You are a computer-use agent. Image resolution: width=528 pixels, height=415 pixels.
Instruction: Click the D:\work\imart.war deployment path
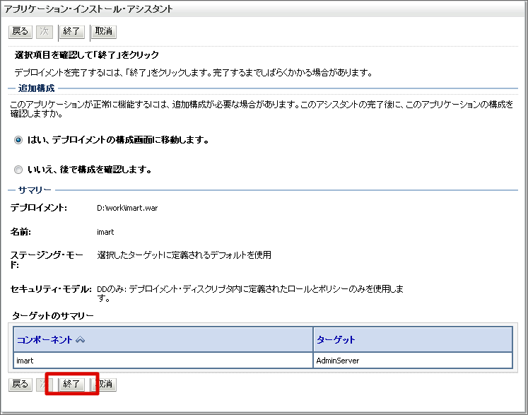127,208
